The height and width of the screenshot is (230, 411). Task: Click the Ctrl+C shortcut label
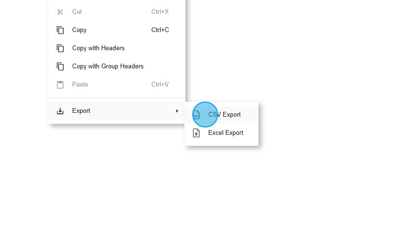point(160,30)
